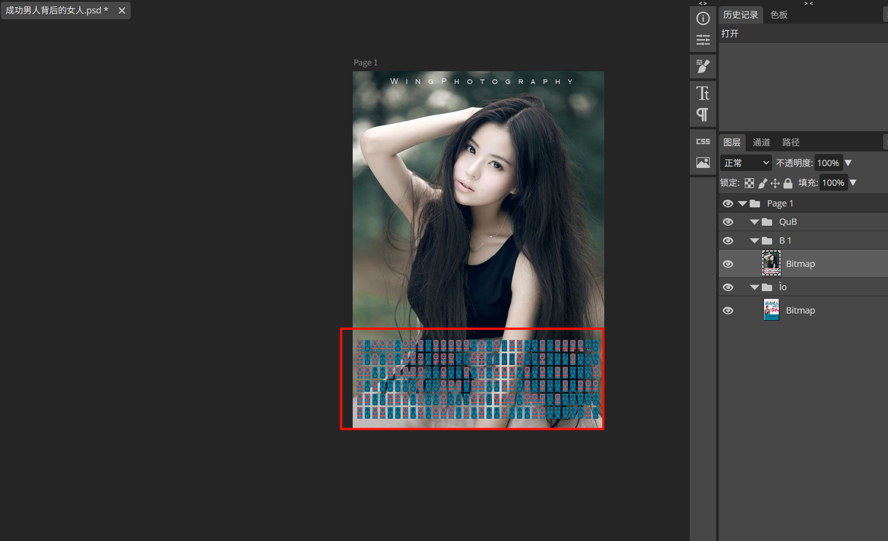Open the Info panel icon
888x541 pixels.
pyautogui.click(x=703, y=18)
